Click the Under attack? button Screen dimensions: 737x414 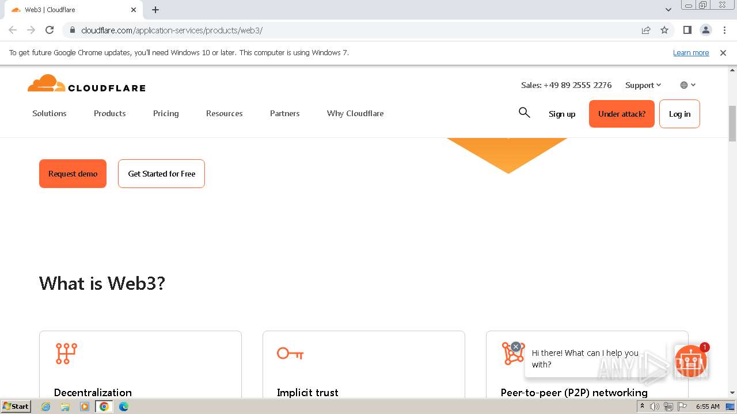(x=622, y=114)
